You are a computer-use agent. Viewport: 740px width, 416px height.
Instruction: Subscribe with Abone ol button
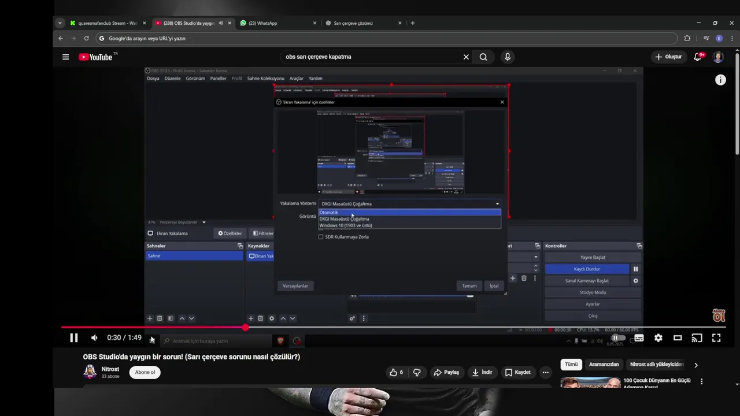tap(145, 372)
